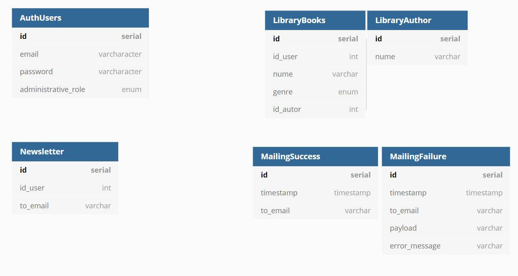
Task: Click the nume field in LibraryAuthor
Action: click(x=417, y=56)
